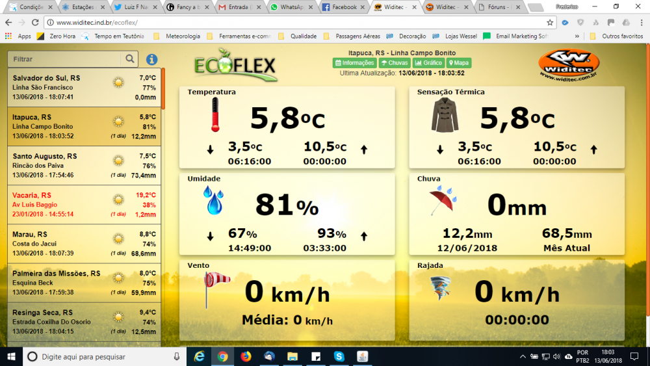Click the Filtrar station filter field
Viewport: 650px width, 366px height.
pos(65,59)
